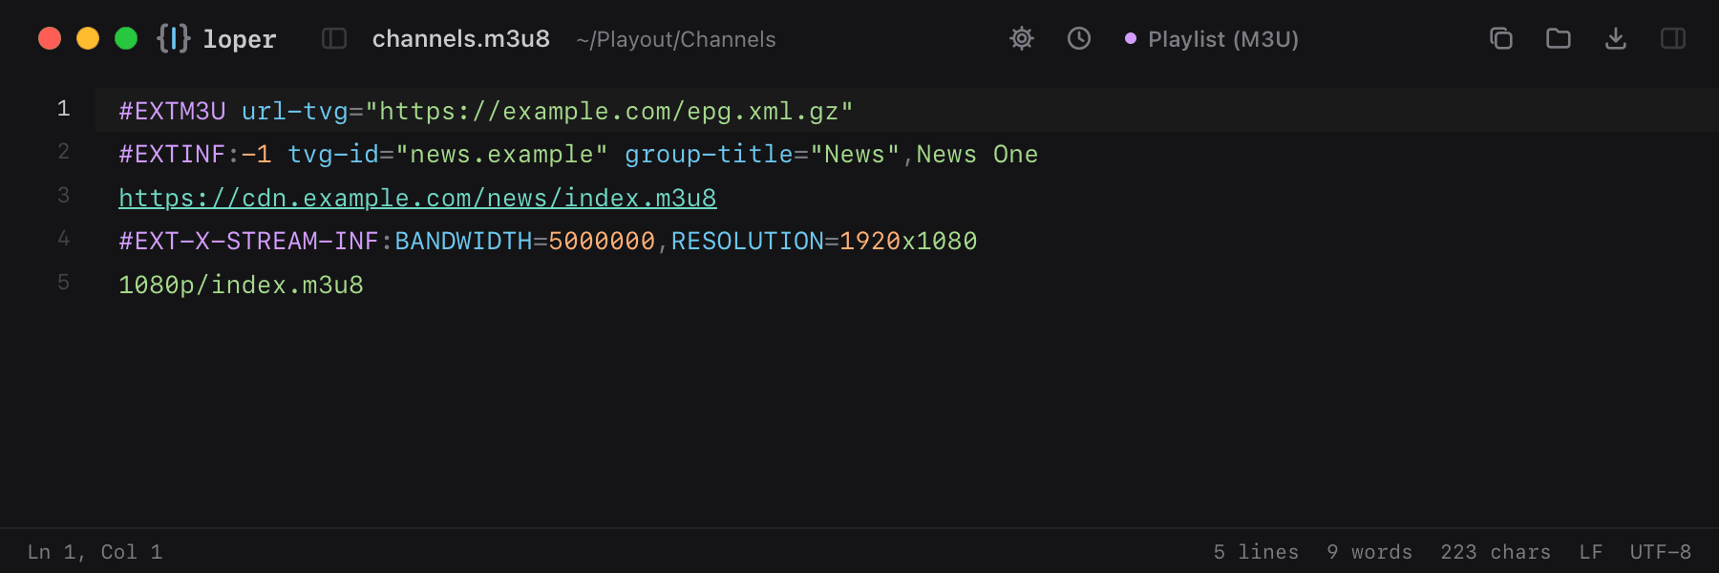Click line number 1 in gutter
The height and width of the screenshot is (573, 1719).
[63, 109]
